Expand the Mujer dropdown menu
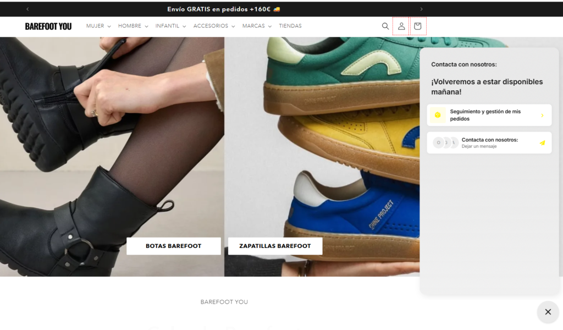Screen dimensions: 563x330 tap(98, 26)
